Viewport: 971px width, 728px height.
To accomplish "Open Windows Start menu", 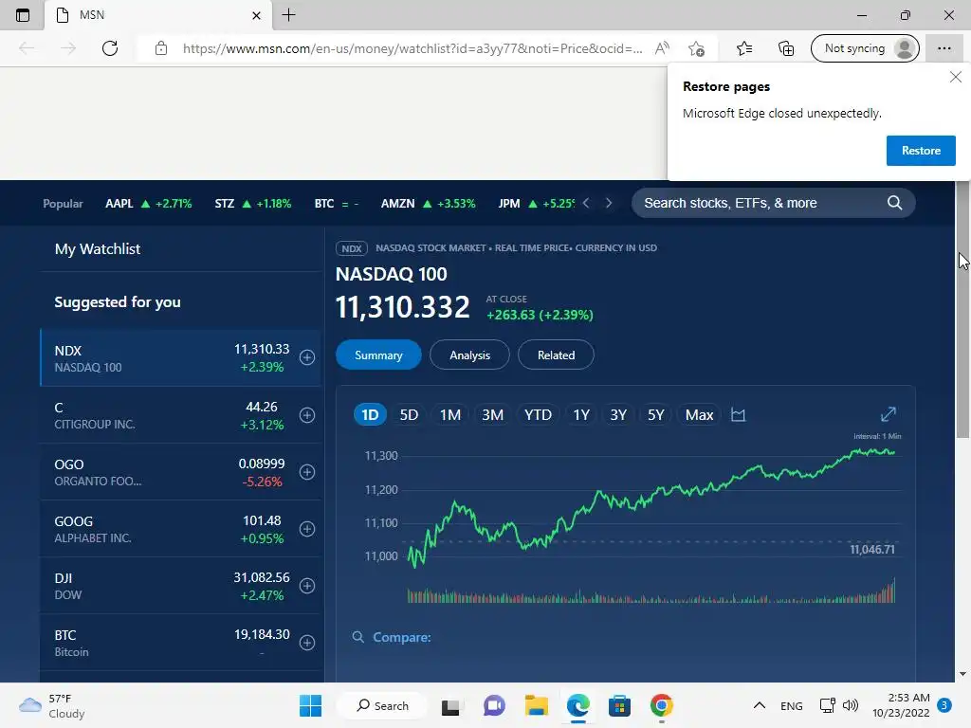I will coord(310,705).
